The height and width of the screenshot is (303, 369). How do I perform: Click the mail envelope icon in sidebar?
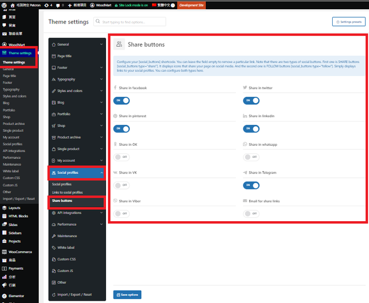4,34
